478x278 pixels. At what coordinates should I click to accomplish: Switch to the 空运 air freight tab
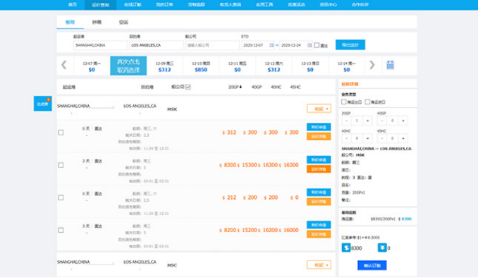tap(123, 22)
